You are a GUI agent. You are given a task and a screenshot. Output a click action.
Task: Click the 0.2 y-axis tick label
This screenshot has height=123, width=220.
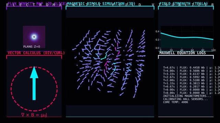[x=157, y=40]
